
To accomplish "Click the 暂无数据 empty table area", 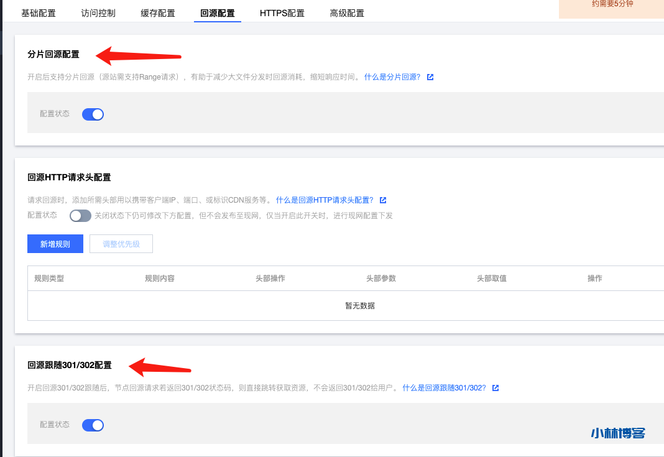I will pyautogui.click(x=359, y=306).
